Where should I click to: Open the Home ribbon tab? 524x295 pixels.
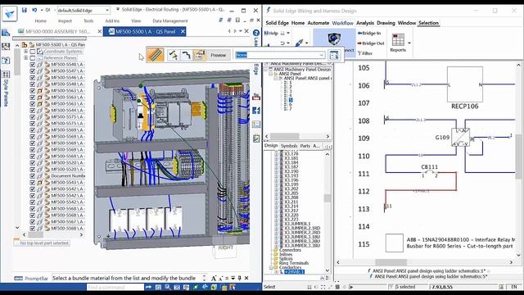41,20
